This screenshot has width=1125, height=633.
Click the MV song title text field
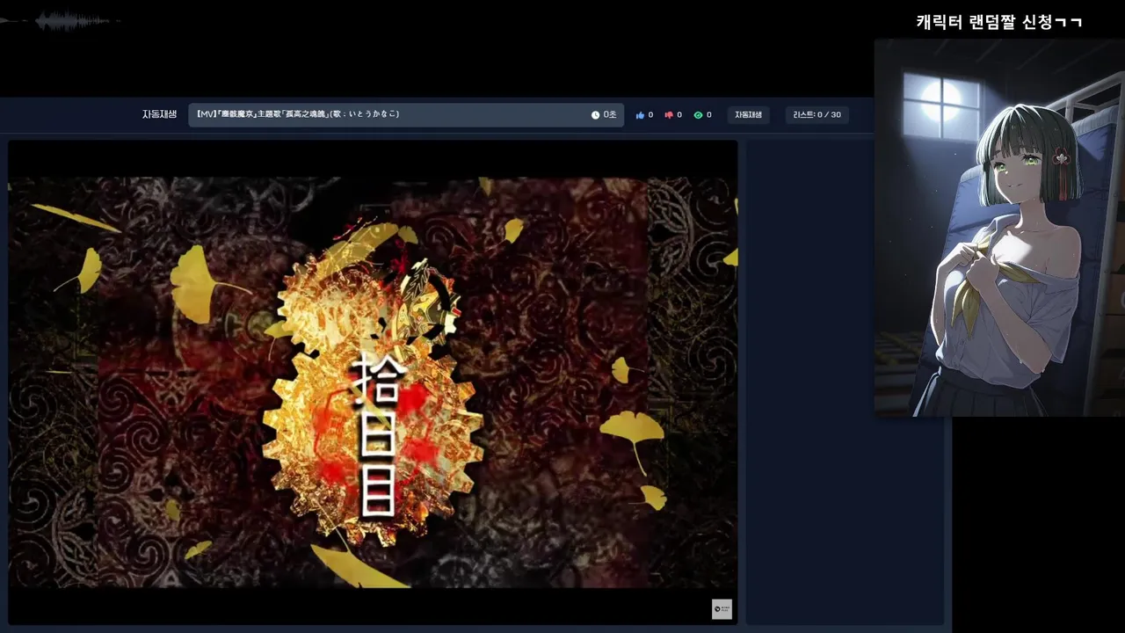point(406,115)
